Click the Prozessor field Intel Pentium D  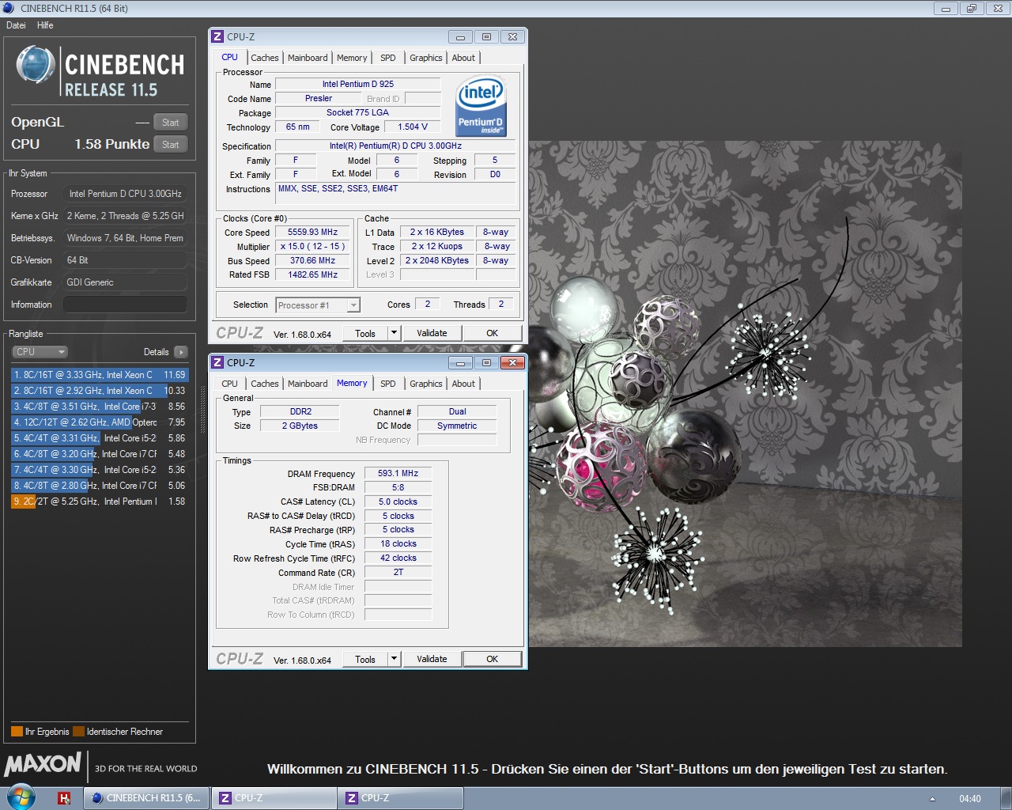tap(125, 194)
